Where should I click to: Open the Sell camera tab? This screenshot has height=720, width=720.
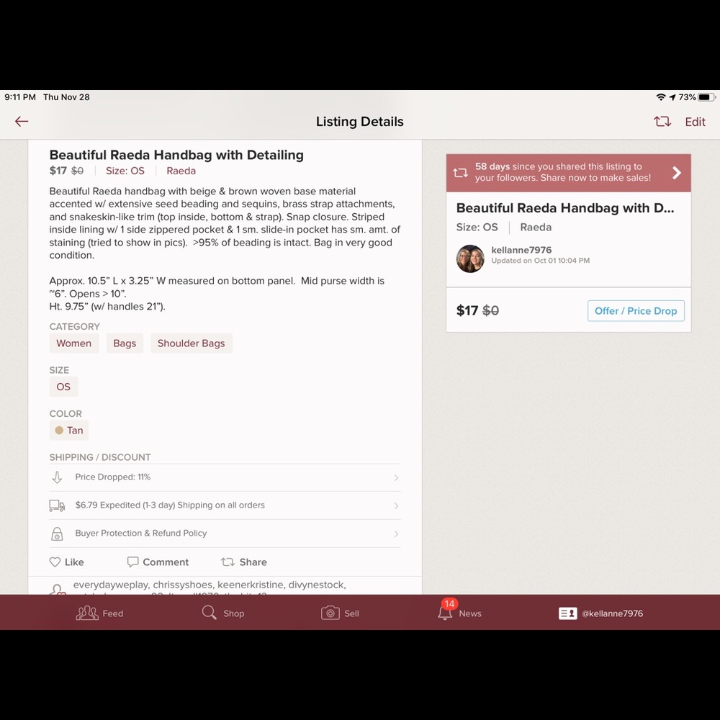pos(340,613)
